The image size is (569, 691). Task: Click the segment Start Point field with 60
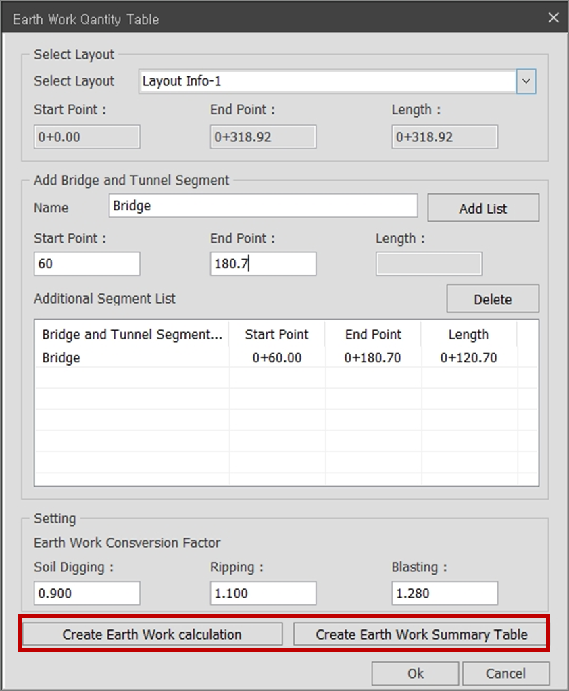pyautogui.click(x=87, y=264)
